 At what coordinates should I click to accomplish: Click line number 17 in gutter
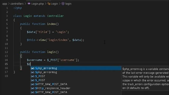point(6,72)
